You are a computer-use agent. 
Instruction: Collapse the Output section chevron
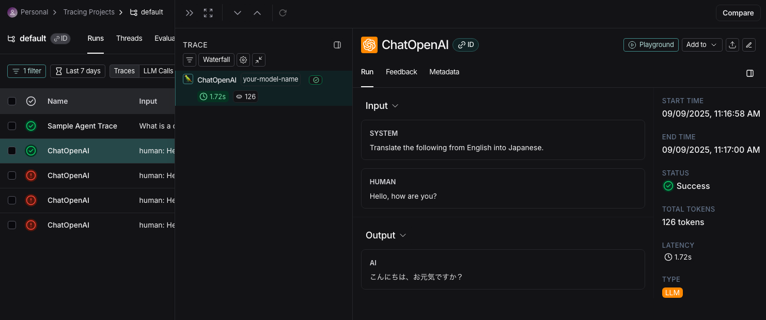coord(403,235)
